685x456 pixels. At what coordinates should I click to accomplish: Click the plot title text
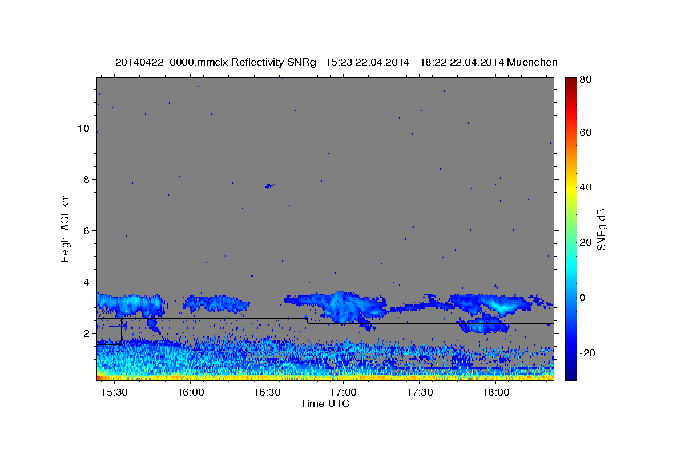pos(336,62)
